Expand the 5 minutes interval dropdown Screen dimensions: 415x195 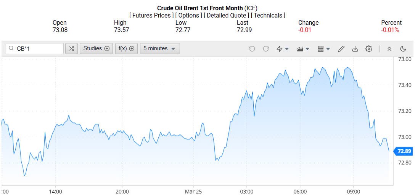tap(160, 49)
